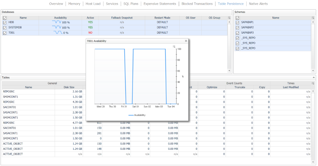Click the T001 availability sparkline
Image resolution: width=318 pixels, height=166 pixels.
58,32
